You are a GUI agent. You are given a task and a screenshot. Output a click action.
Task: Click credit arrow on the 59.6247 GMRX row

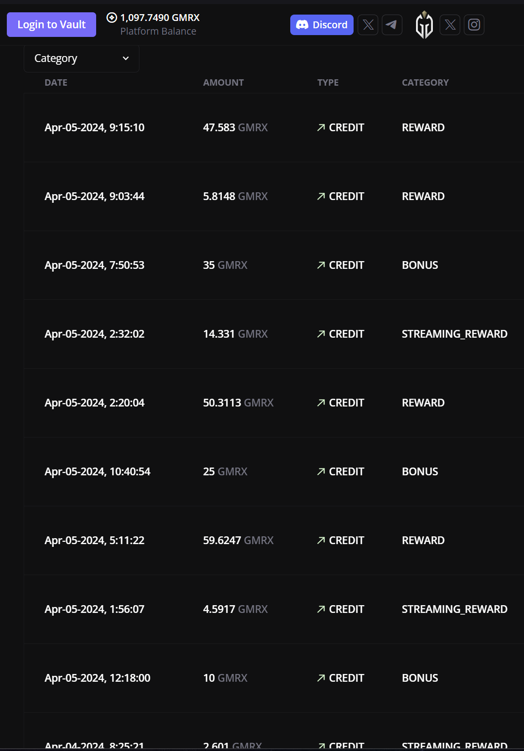pos(321,540)
